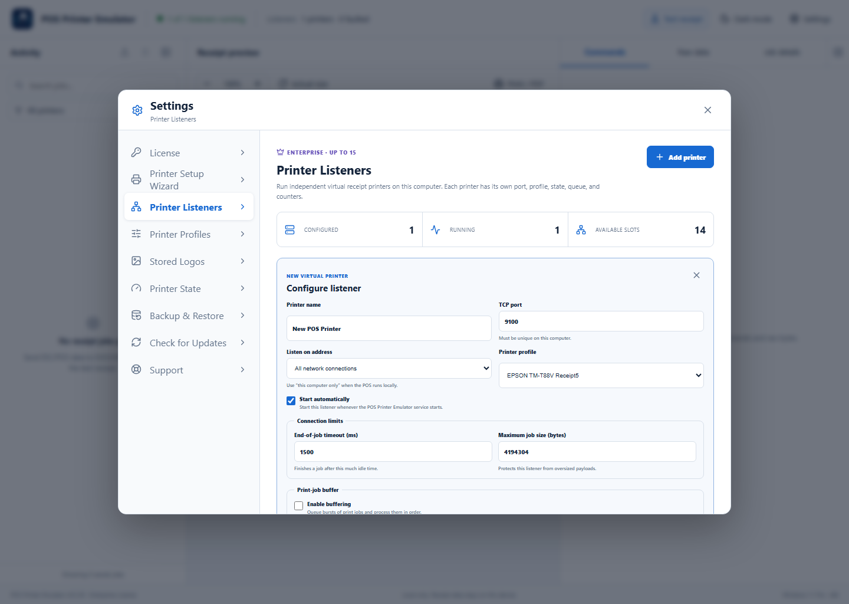The width and height of the screenshot is (849, 604).
Task: Click the available slots value 14
Action: (700, 230)
